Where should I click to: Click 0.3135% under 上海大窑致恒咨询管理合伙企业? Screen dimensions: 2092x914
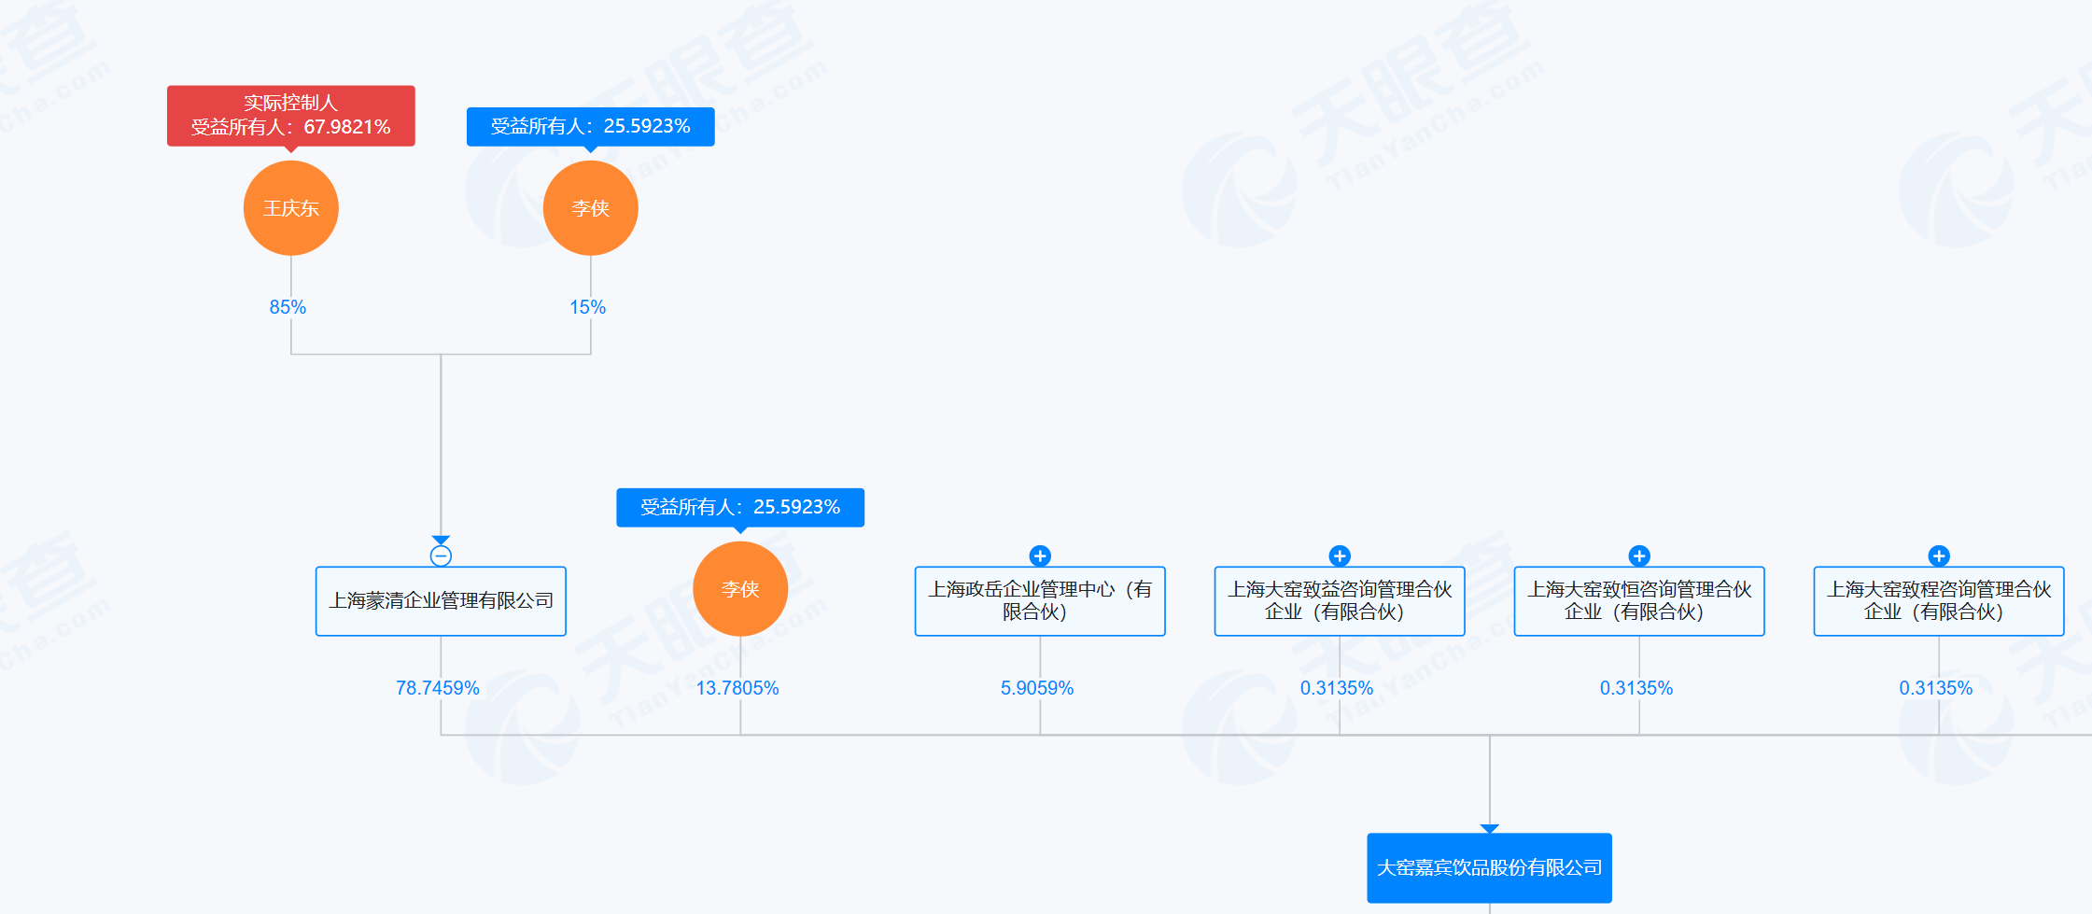click(x=1636, y=688)
